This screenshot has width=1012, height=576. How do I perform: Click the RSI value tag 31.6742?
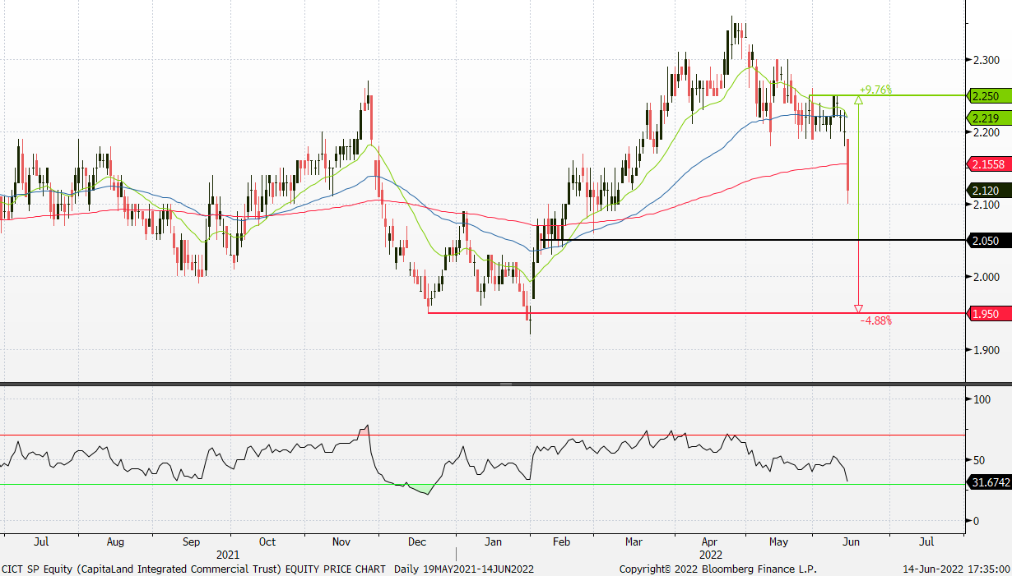(x=991, y=482)
